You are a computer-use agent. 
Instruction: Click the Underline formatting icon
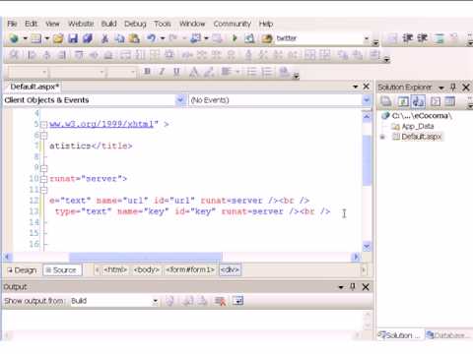176,72
